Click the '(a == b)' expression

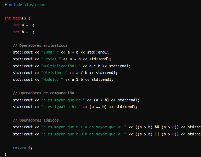click(x=98, y=107)
